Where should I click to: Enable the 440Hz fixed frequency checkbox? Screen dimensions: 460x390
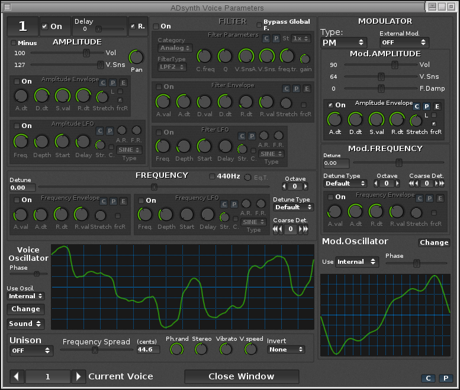(212, 176)
